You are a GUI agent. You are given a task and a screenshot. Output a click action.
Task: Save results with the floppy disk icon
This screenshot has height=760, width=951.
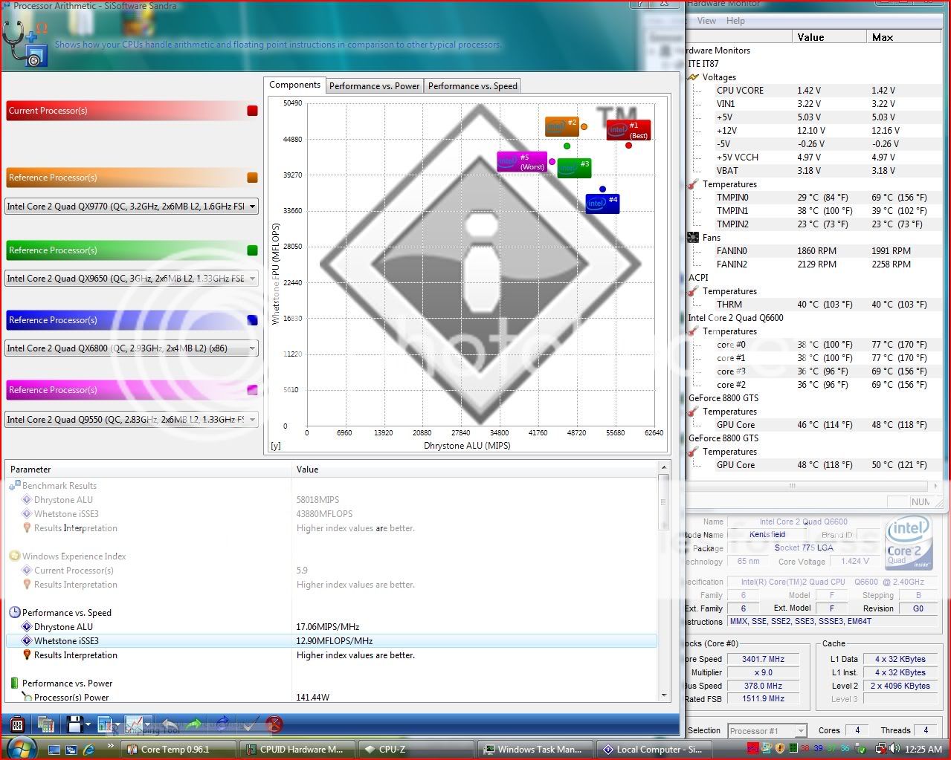coord(74,724)
